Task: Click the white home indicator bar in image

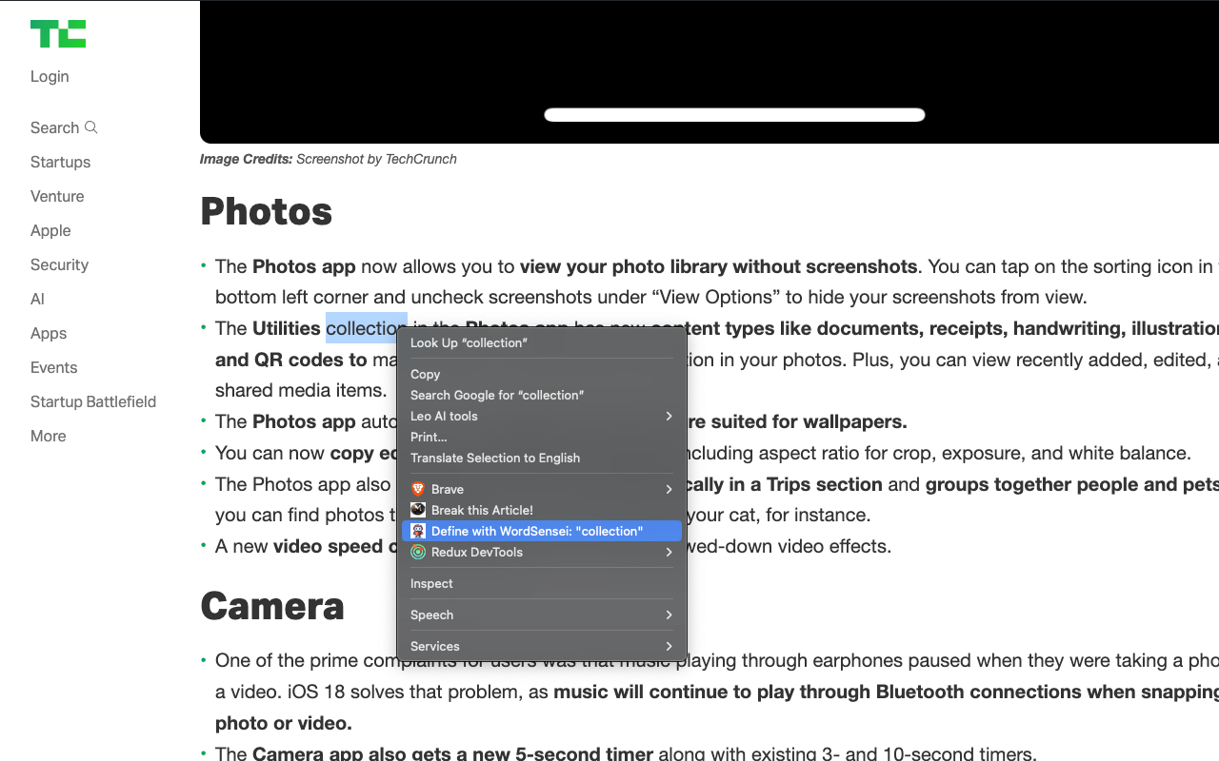Action: pos(734,115)
